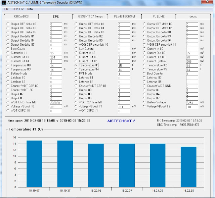The image size is (215, 198).
Task: Select Sun Current radio button
Action: [x=76, y=49]
